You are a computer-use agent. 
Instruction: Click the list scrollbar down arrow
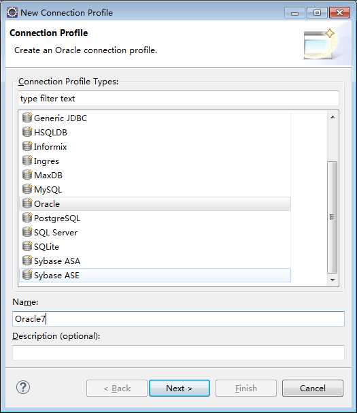[x=333, y=280]
